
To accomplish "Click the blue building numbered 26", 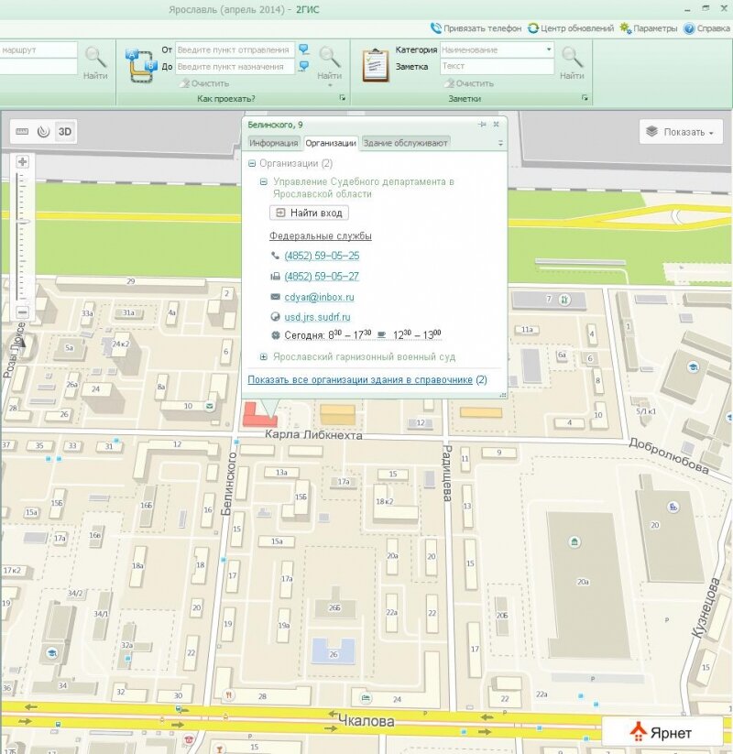I will coord(334,651).
